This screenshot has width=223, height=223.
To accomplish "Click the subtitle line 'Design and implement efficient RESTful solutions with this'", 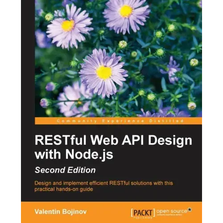I will tap(103, 183).
